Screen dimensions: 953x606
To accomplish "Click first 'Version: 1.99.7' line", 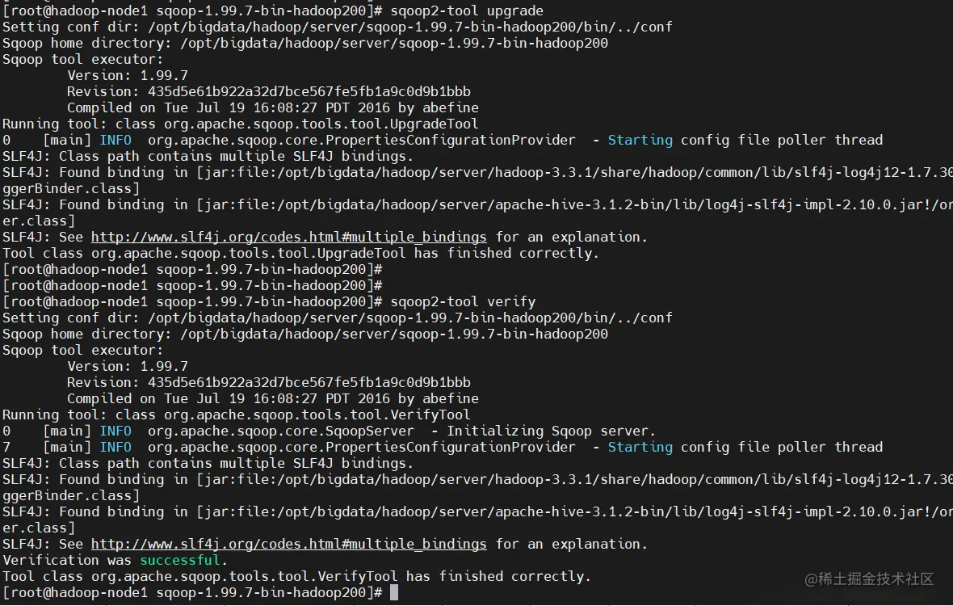I will (128, 75).
